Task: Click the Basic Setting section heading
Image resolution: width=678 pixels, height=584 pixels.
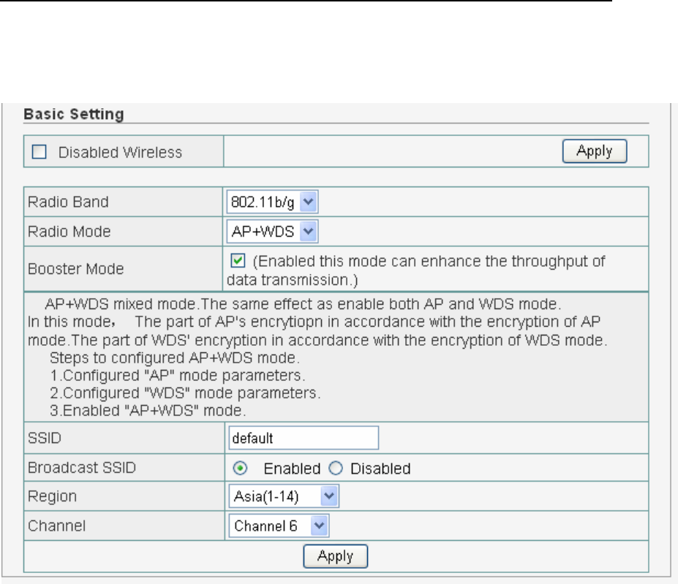Action: 74,115
